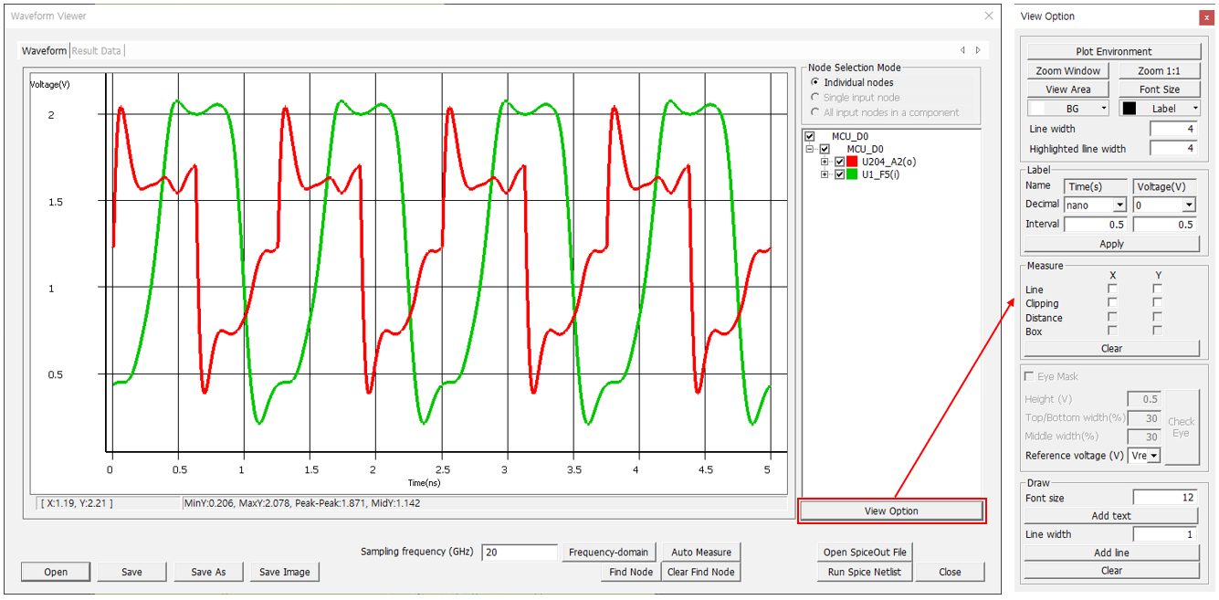Tick the Box Y measure checkbox
Screen dimensions: 1219x600
coord(1157,331)
